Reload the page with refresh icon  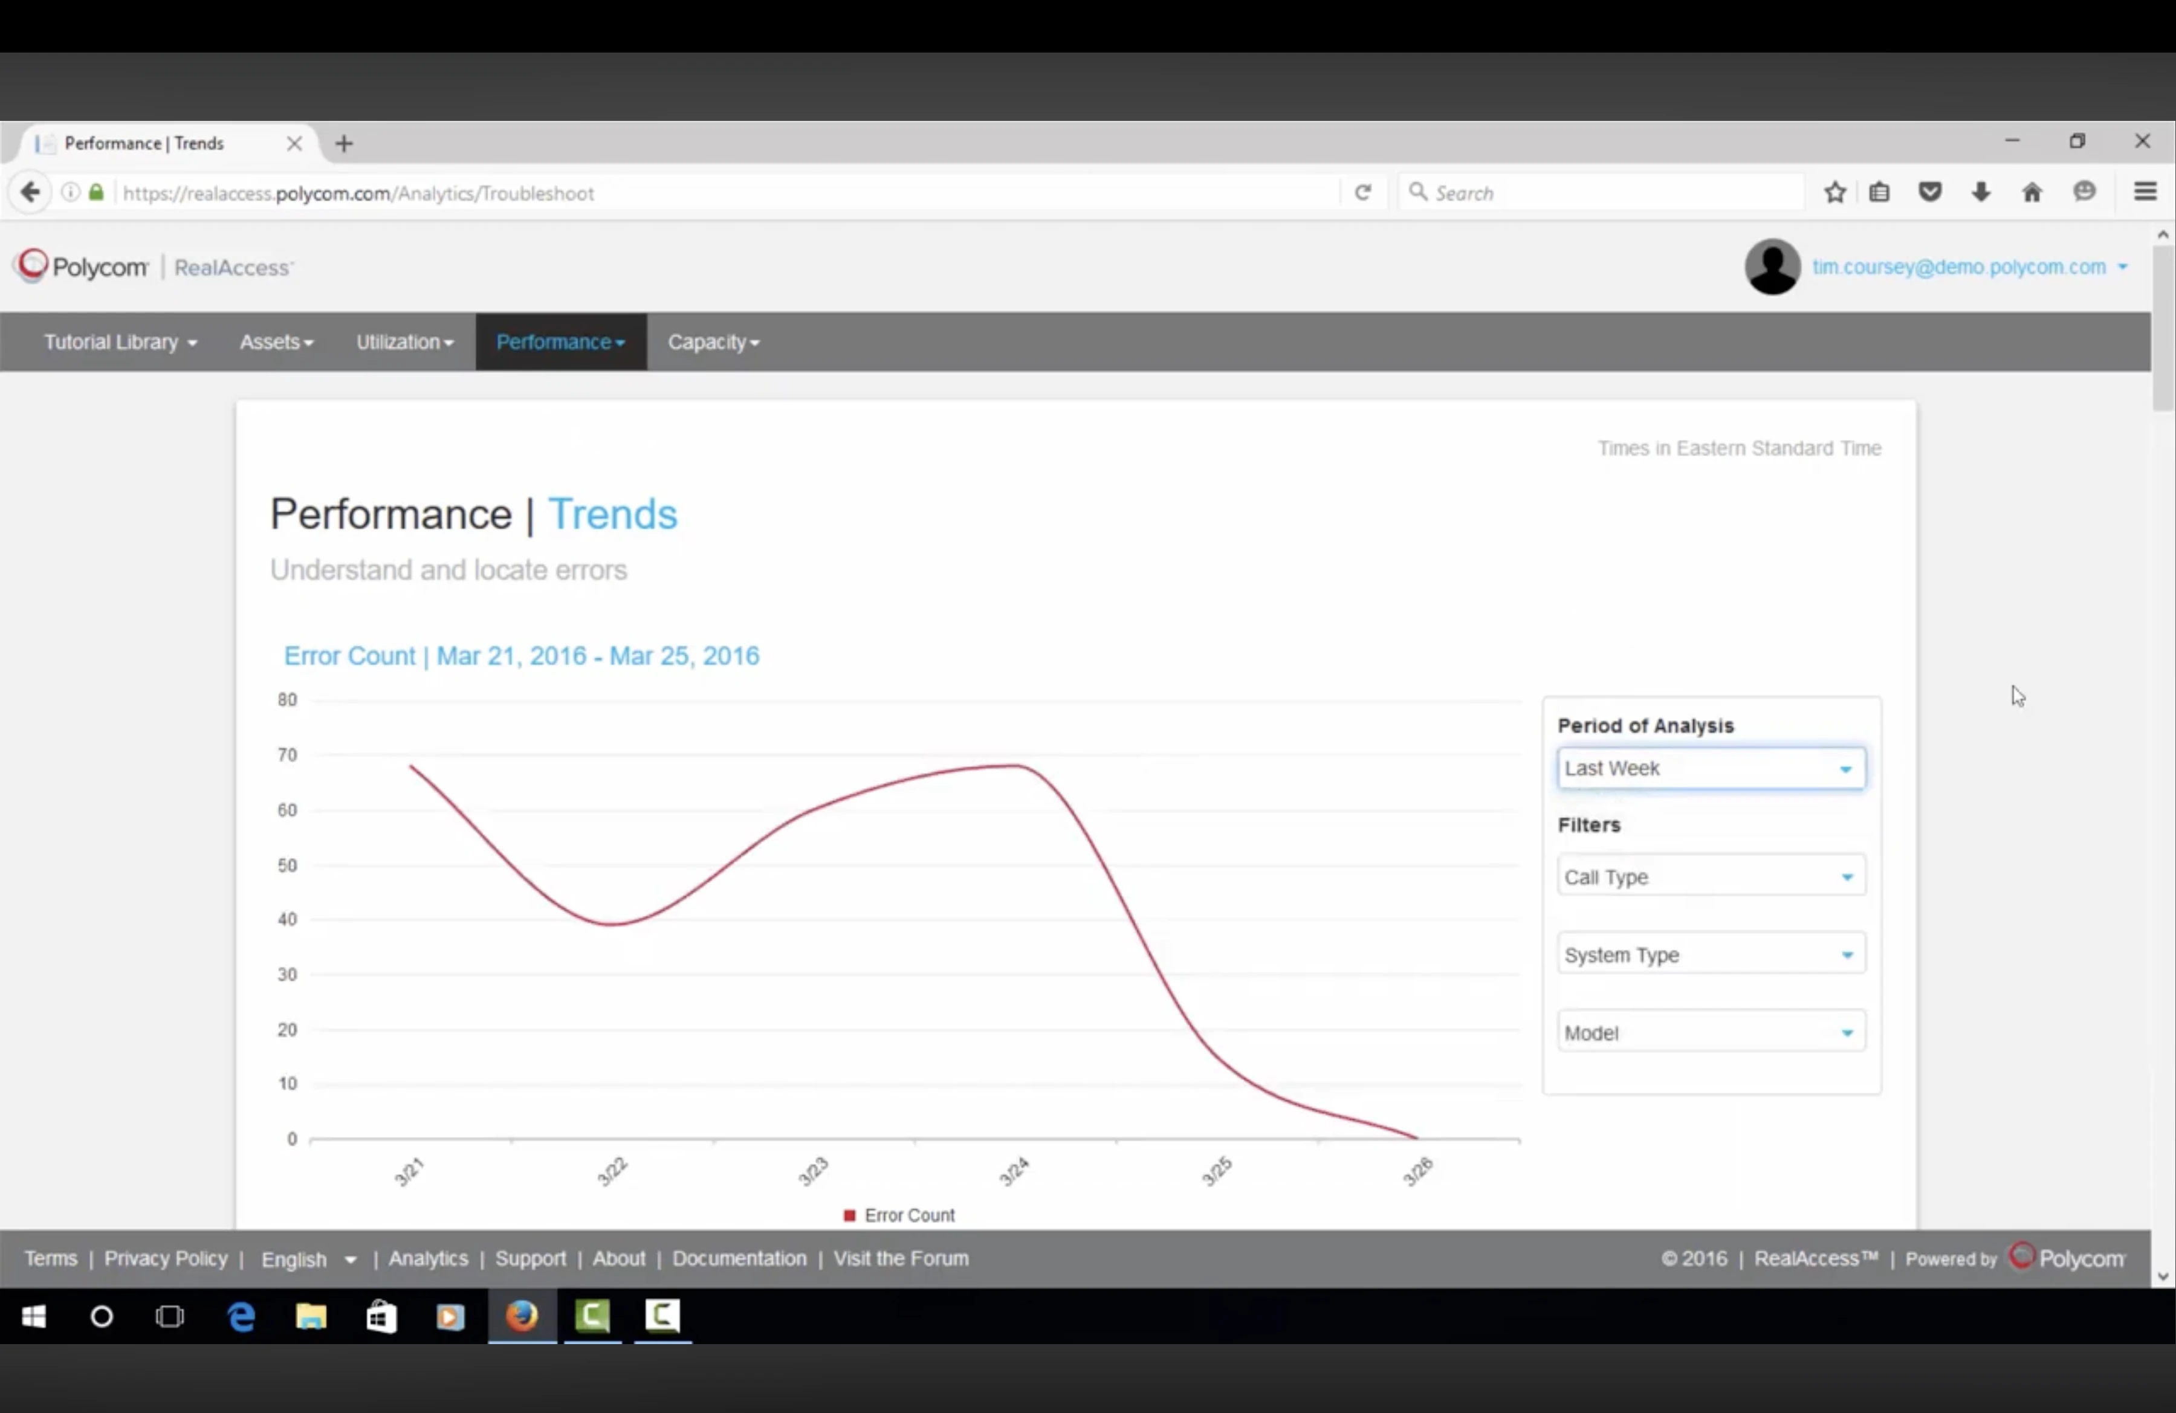click(x=1362, y=193)
